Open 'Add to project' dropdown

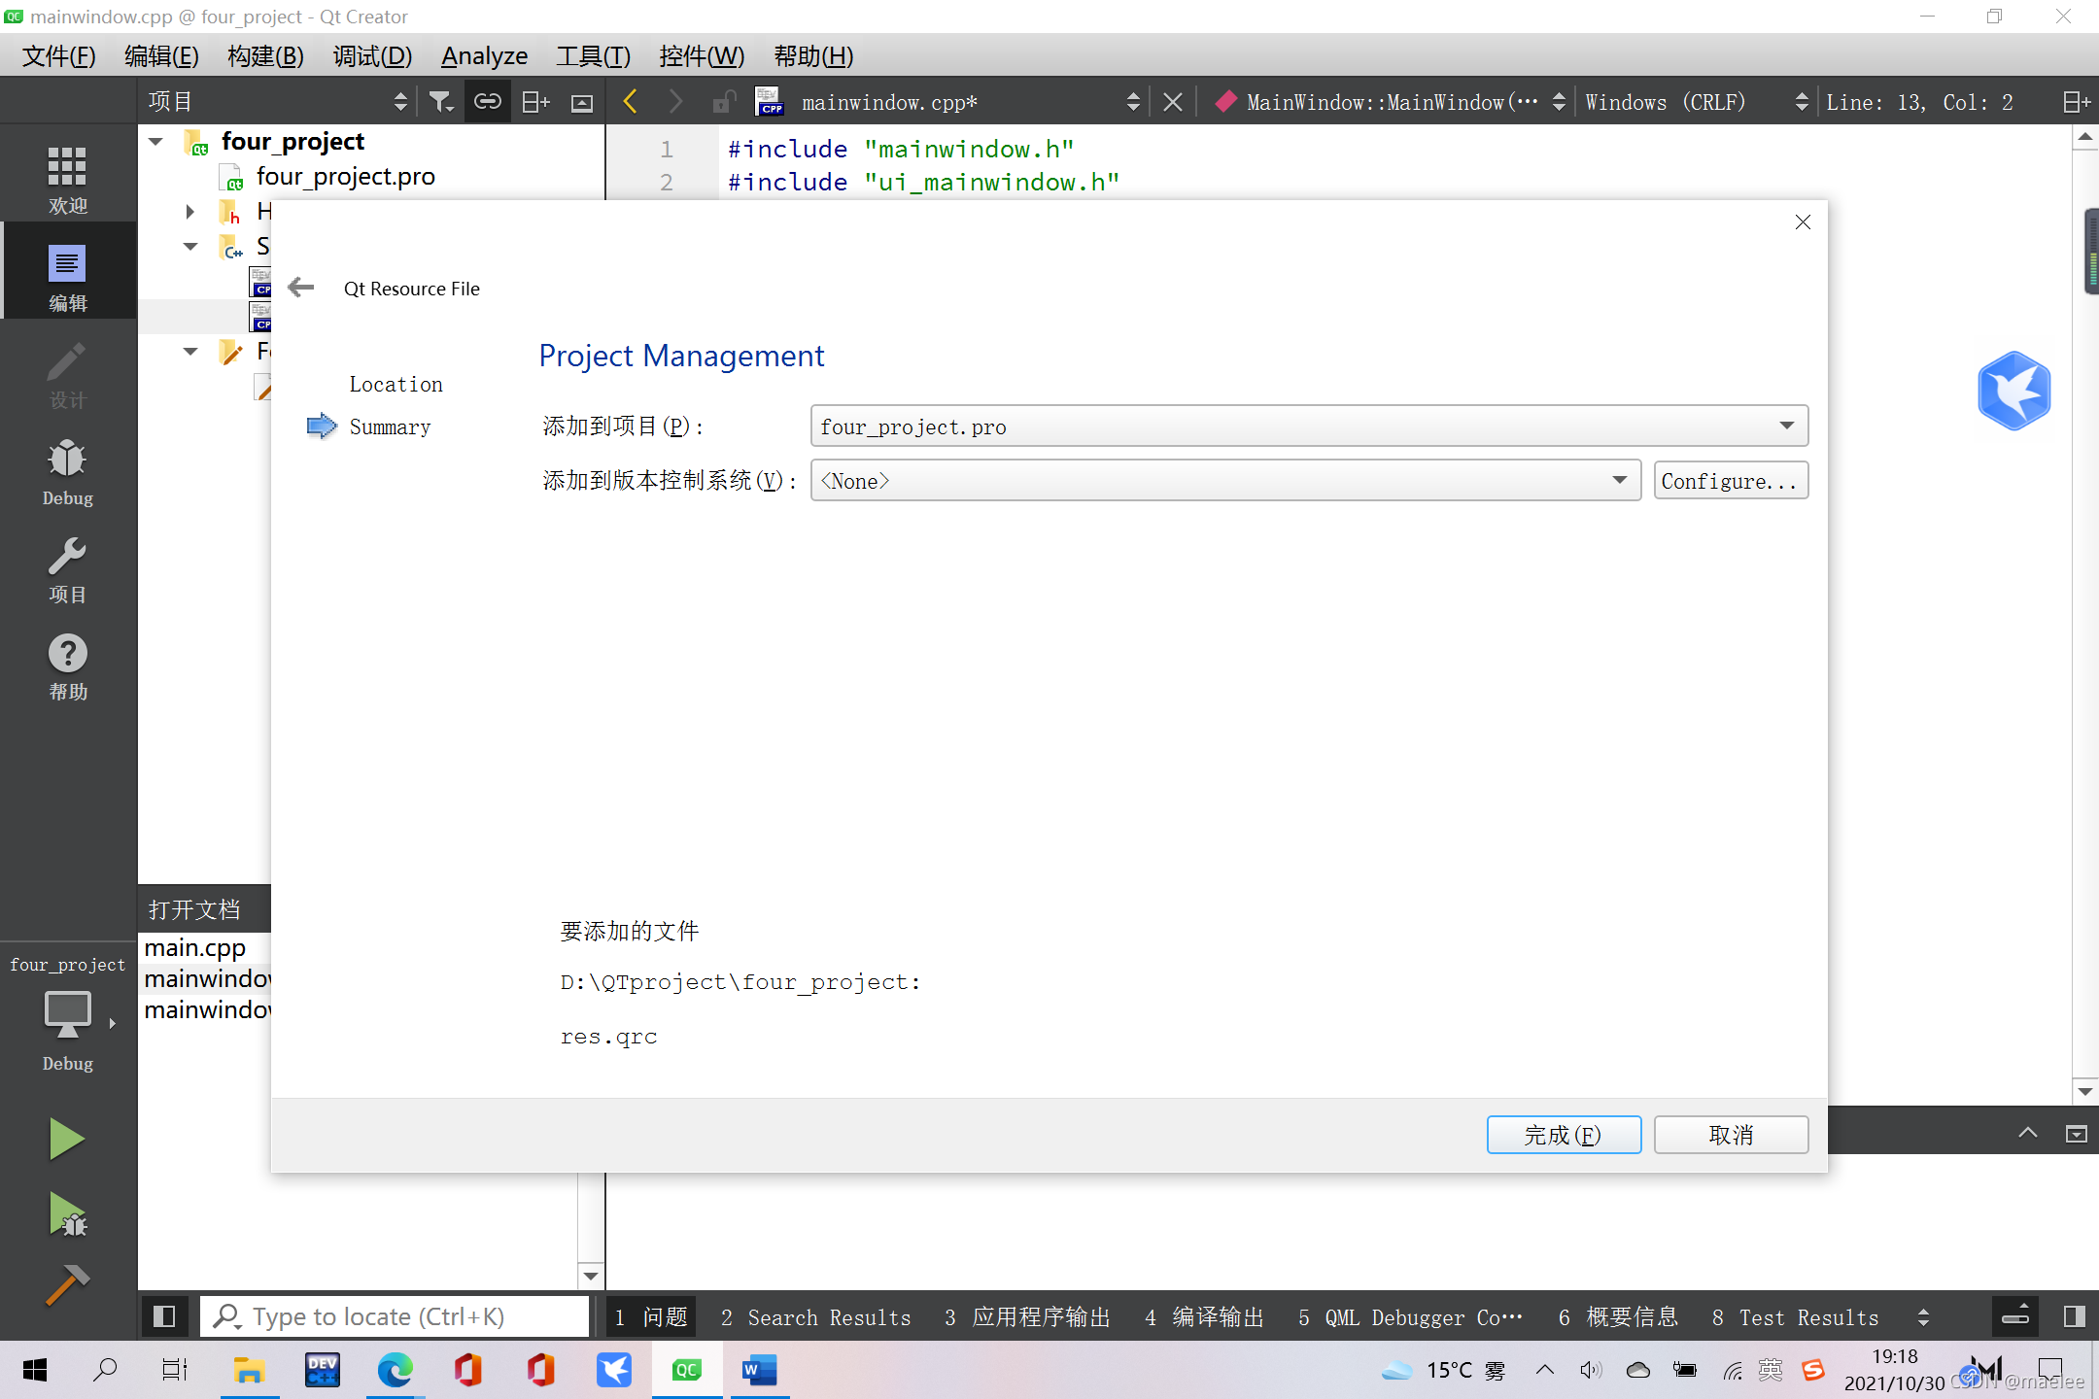point(1309,427)
